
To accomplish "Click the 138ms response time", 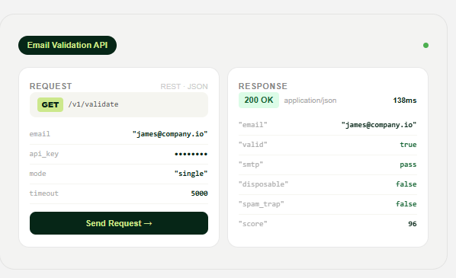I will coord(405,101).
